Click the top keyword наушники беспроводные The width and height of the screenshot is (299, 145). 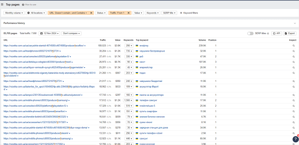click(152, 51)
